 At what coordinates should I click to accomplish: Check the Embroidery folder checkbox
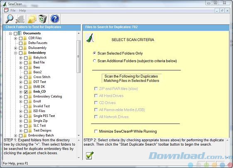coord(21,53)
